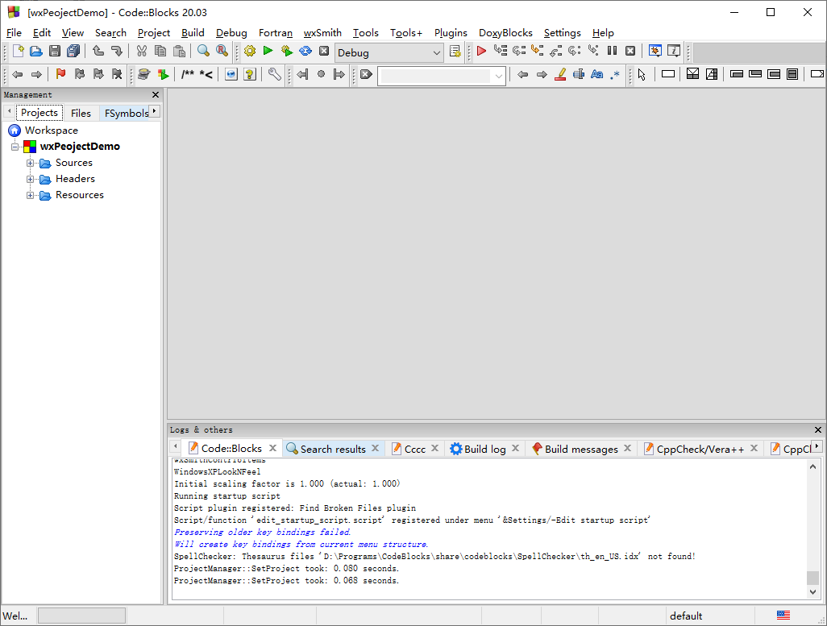The height and width of the screenshot is (626, 827).
Task: Step out of the function
Action: (556, 51)
